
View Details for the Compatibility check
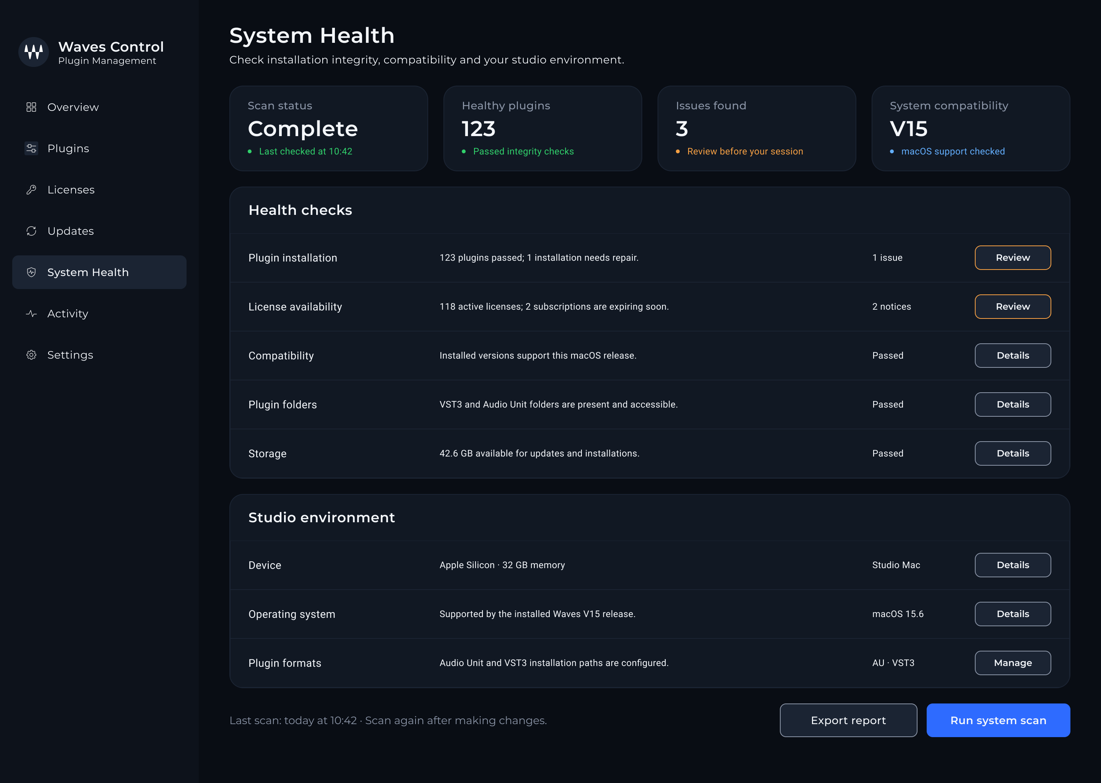(x=1013, y=356)
